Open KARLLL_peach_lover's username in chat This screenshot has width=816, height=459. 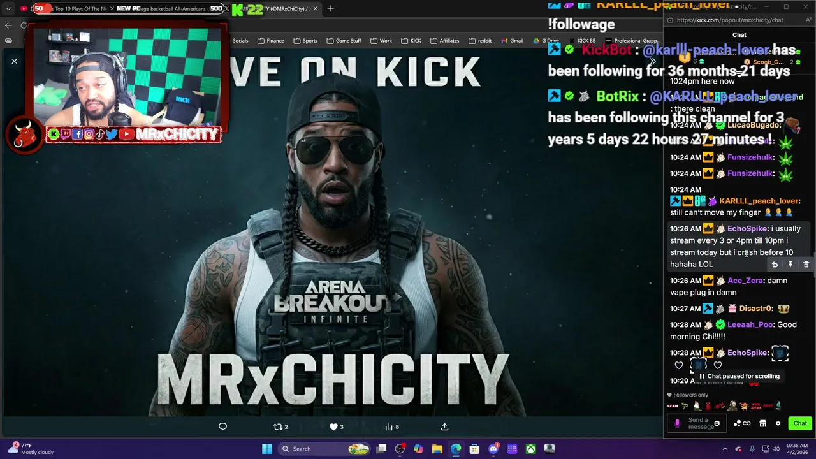pyautogui.click(x=758, y=201)
